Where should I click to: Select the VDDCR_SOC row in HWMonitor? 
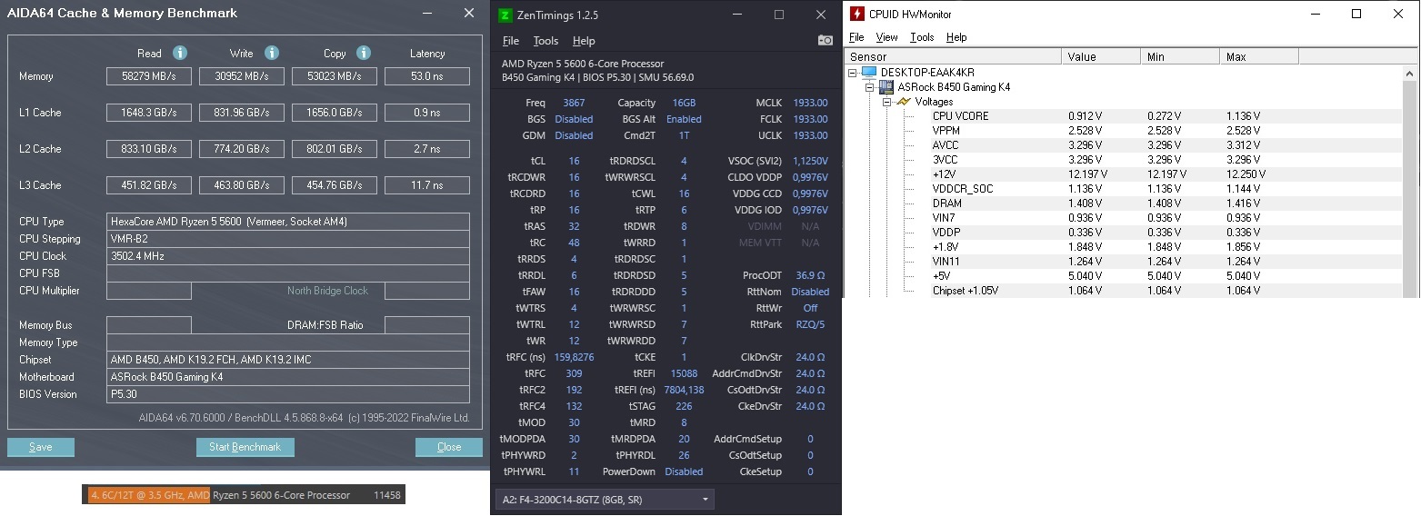[1123, 189]
